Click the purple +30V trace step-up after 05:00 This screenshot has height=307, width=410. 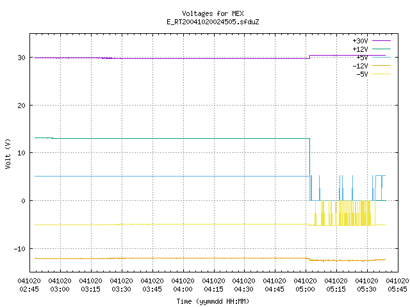coord(310,57)
